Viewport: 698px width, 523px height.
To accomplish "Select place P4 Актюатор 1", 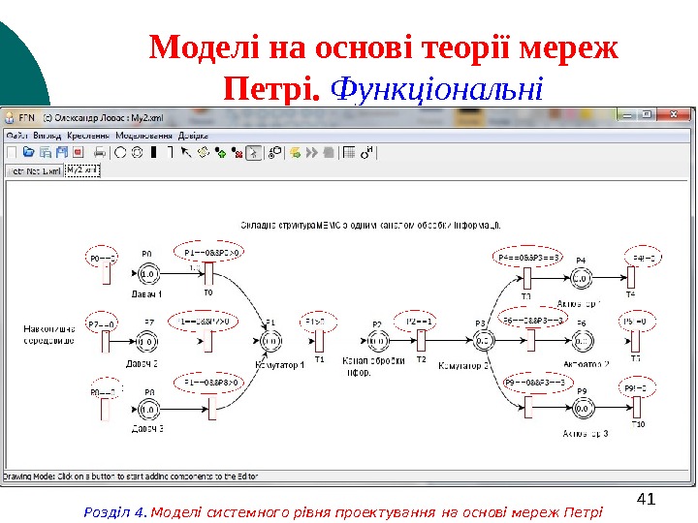I will (581, 278).
